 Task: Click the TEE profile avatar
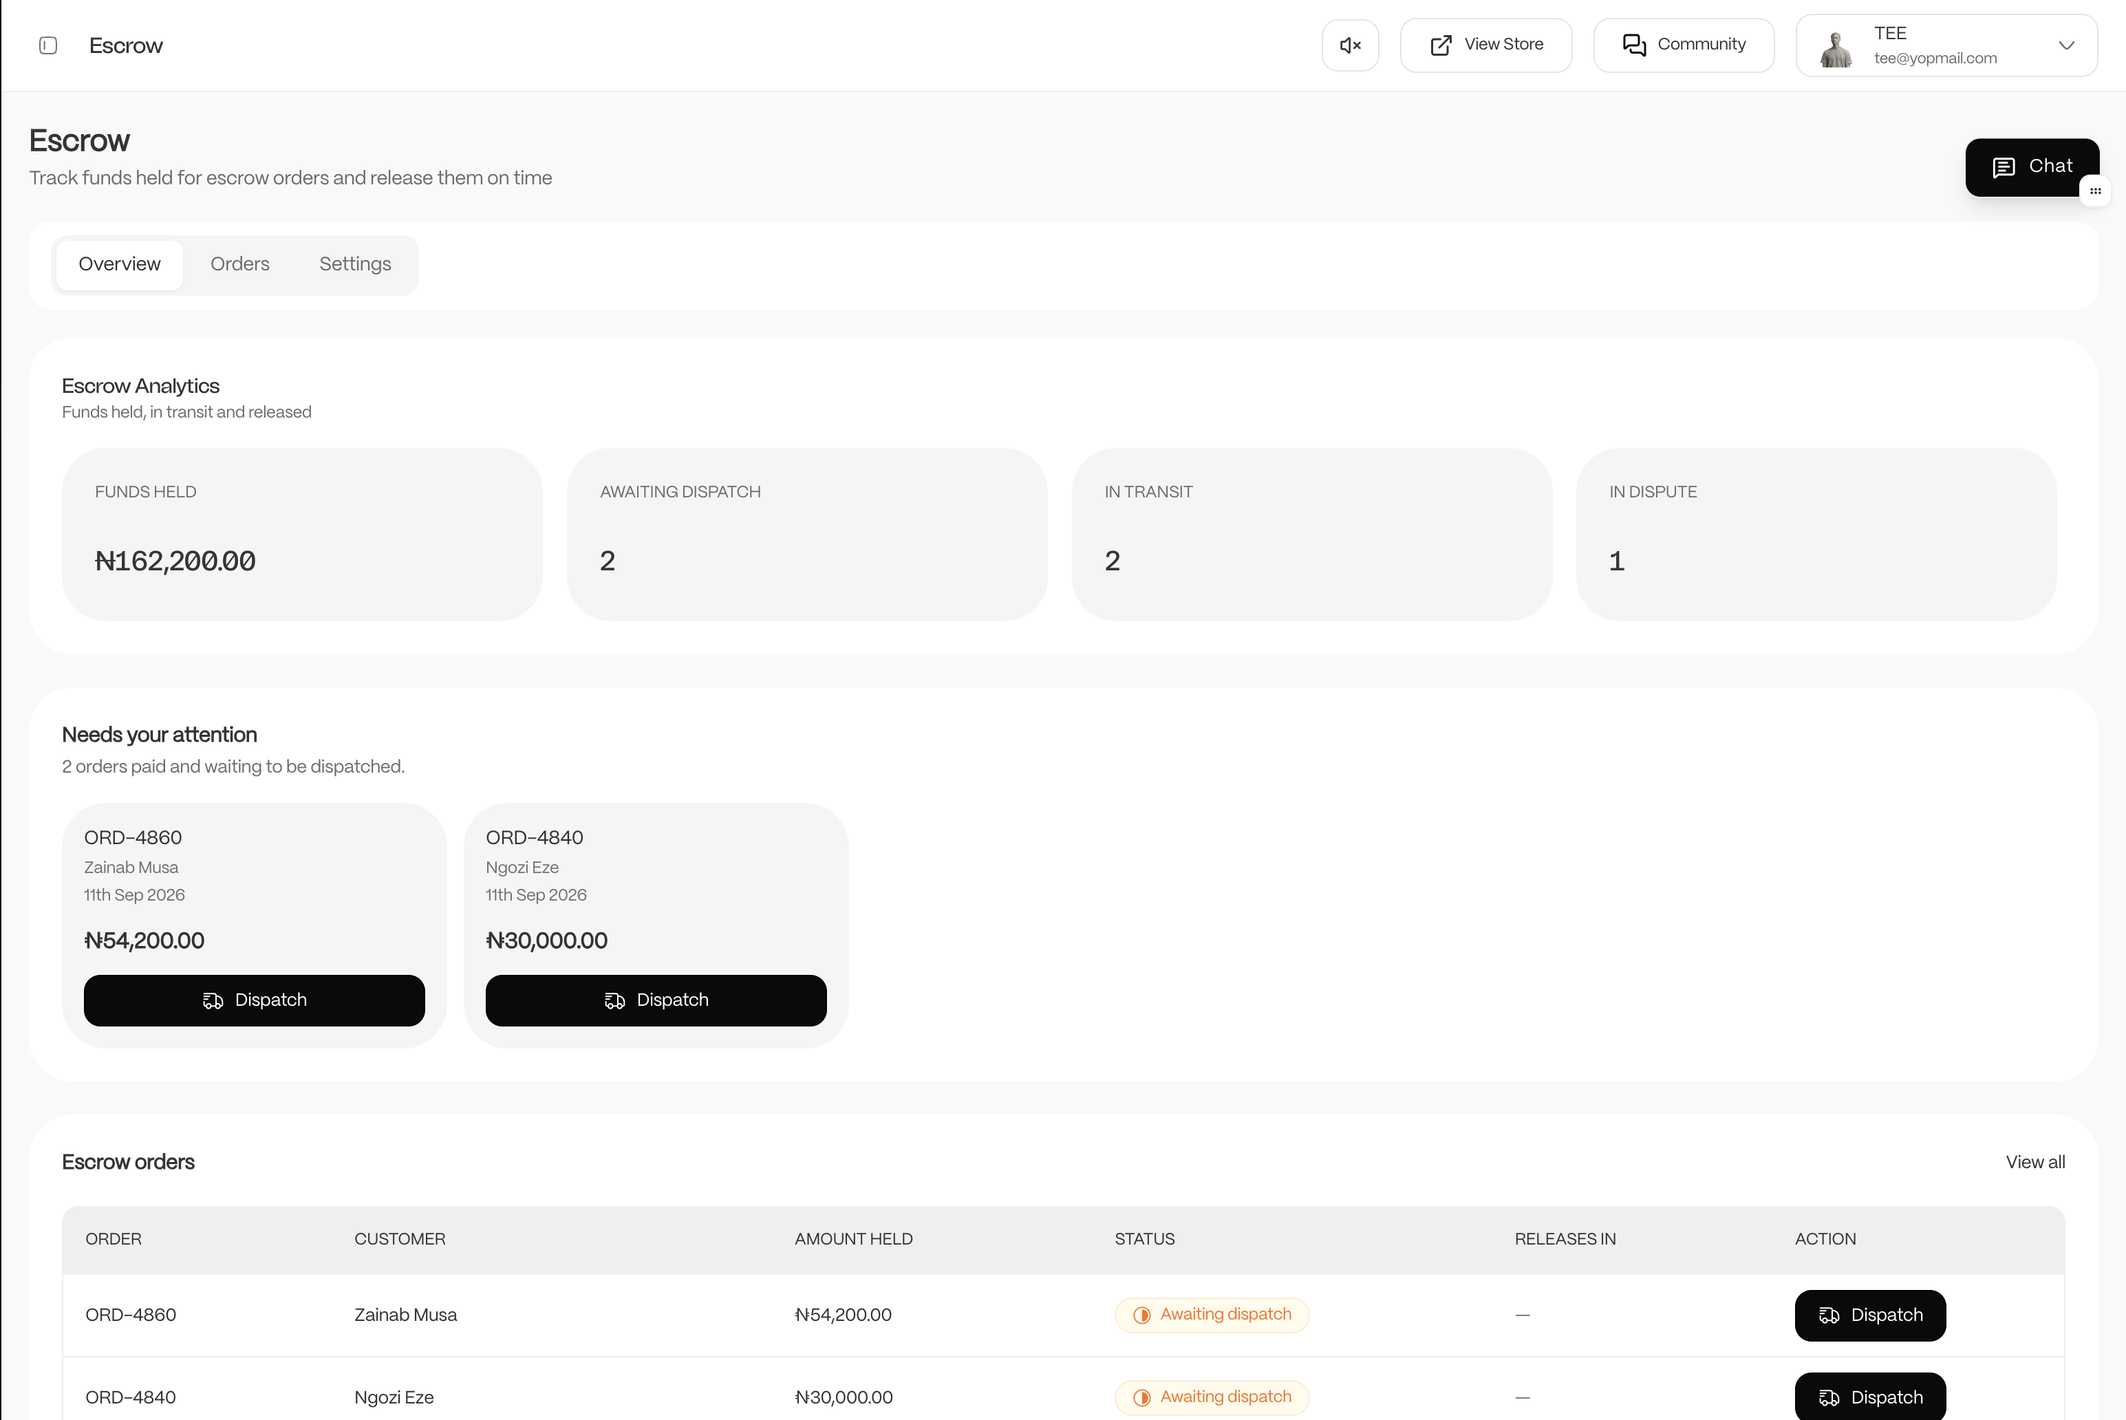[1836, 49]
